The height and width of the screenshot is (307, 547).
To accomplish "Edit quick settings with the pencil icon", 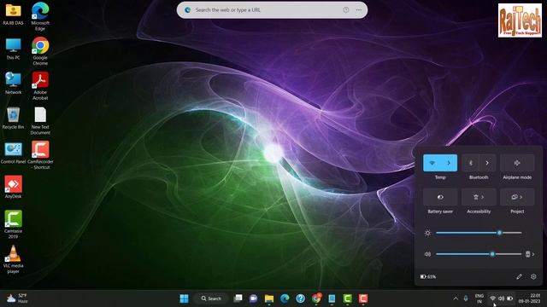I will point(519,276).
